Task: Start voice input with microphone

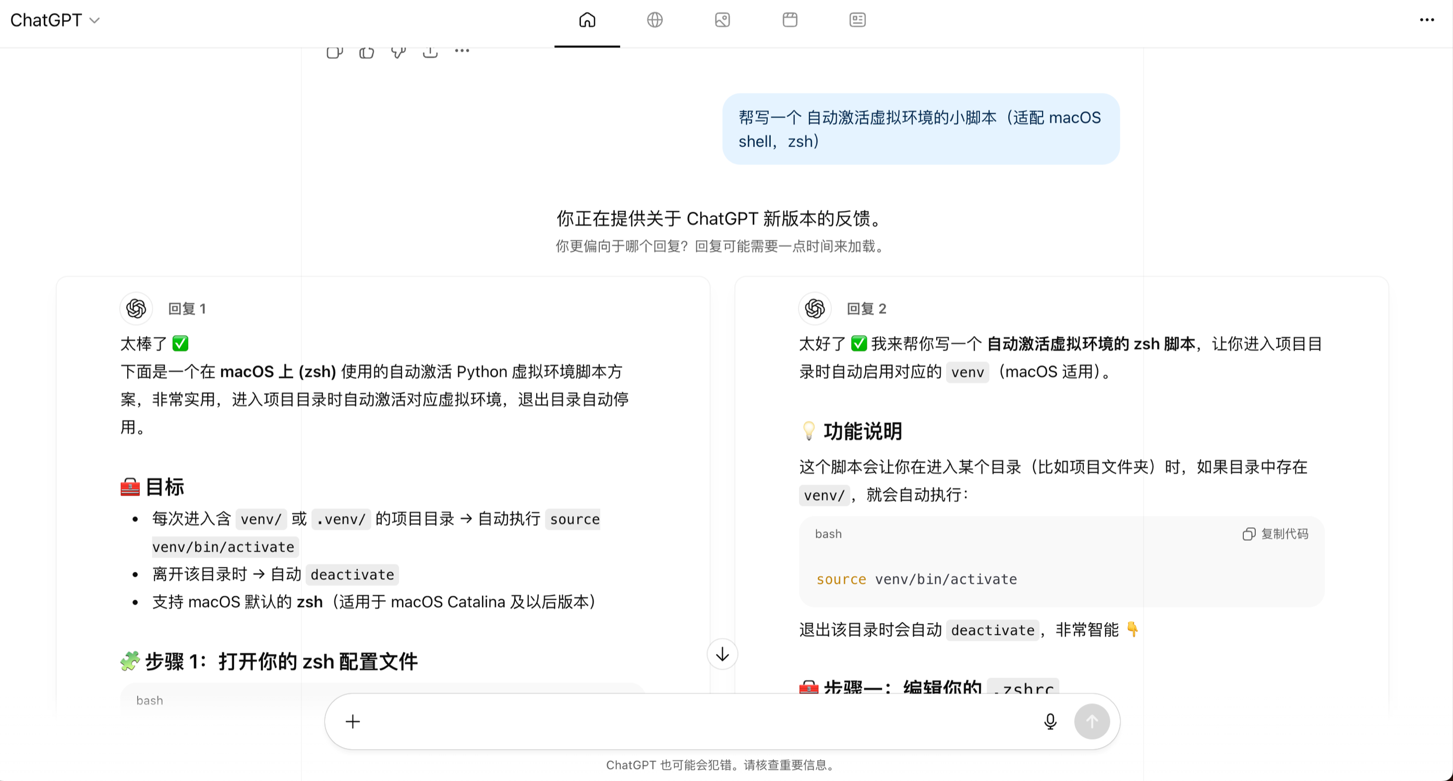Action: (x=1050, y=721)
